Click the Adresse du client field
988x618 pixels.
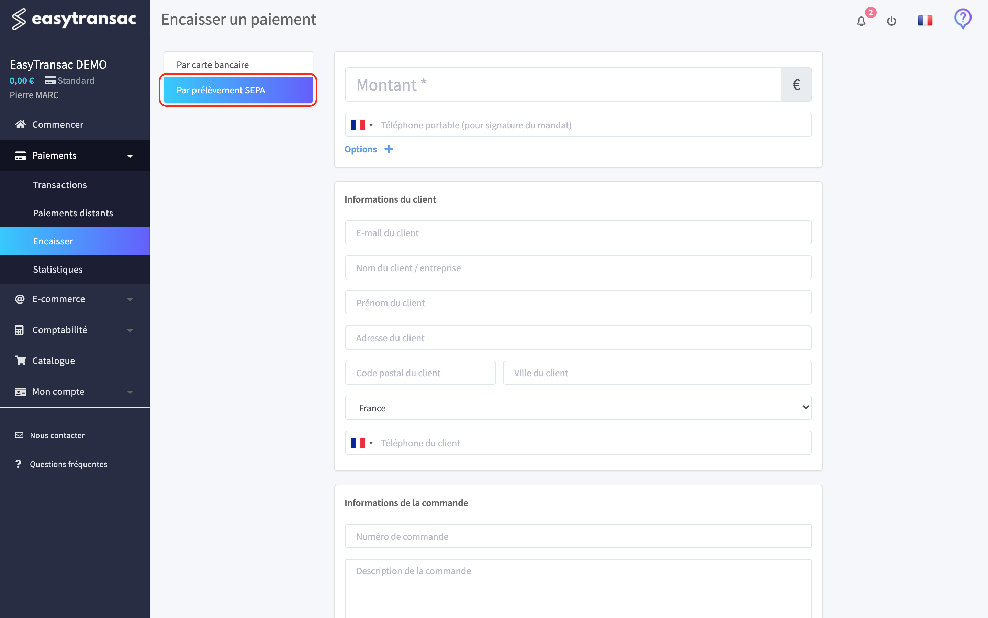point(578,337)
